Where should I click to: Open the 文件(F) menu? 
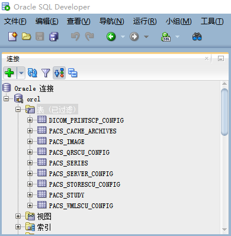(15, 21)
